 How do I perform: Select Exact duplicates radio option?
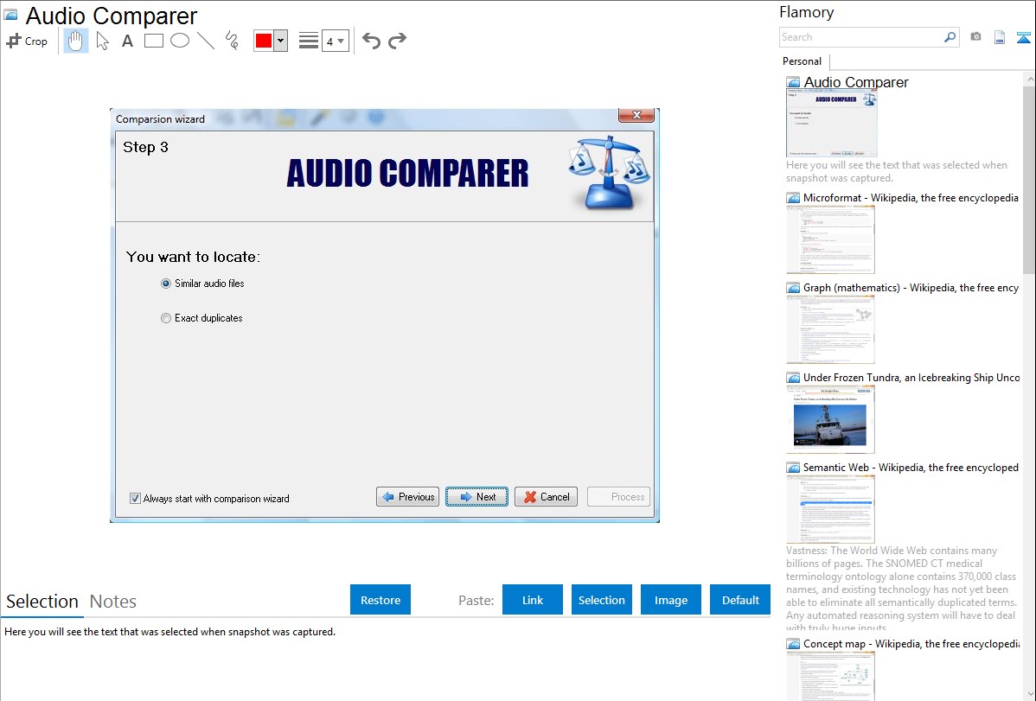201,318
